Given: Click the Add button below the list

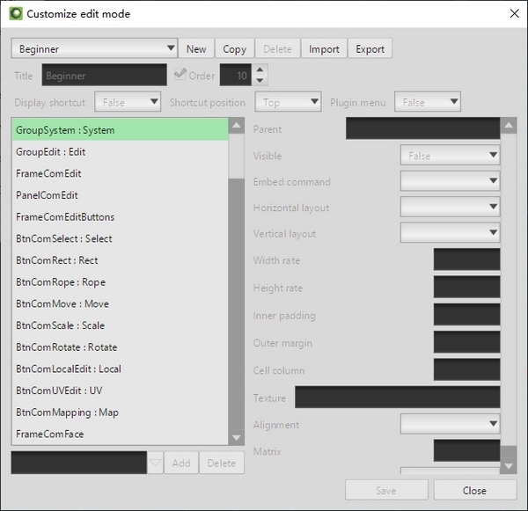Looking at the screenshot, I should pos(181,463).
